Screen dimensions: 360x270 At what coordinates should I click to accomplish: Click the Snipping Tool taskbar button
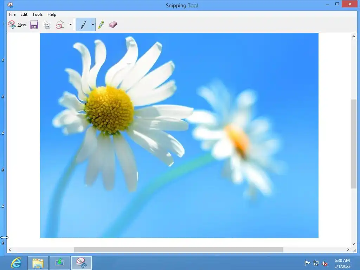[x=82, y=263]
